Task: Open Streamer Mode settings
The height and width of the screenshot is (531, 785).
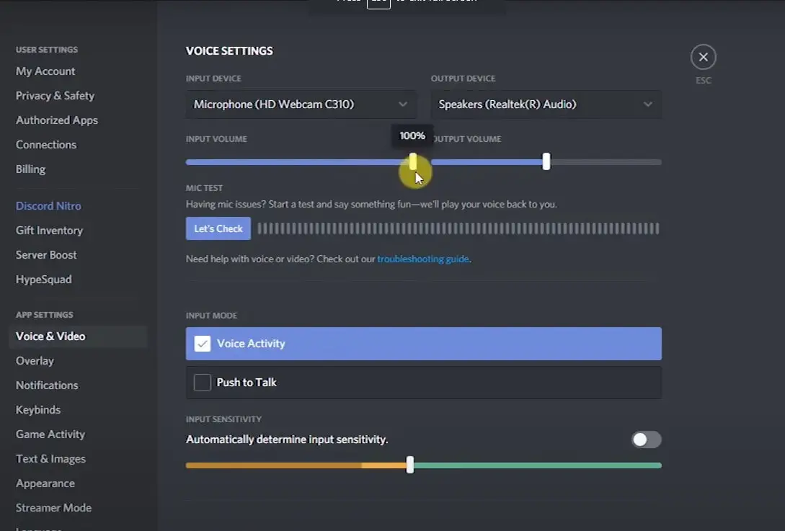Action: click(53, 508)
